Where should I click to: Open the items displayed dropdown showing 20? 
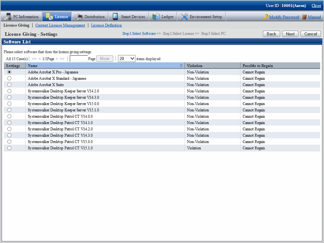pos(127,59)
